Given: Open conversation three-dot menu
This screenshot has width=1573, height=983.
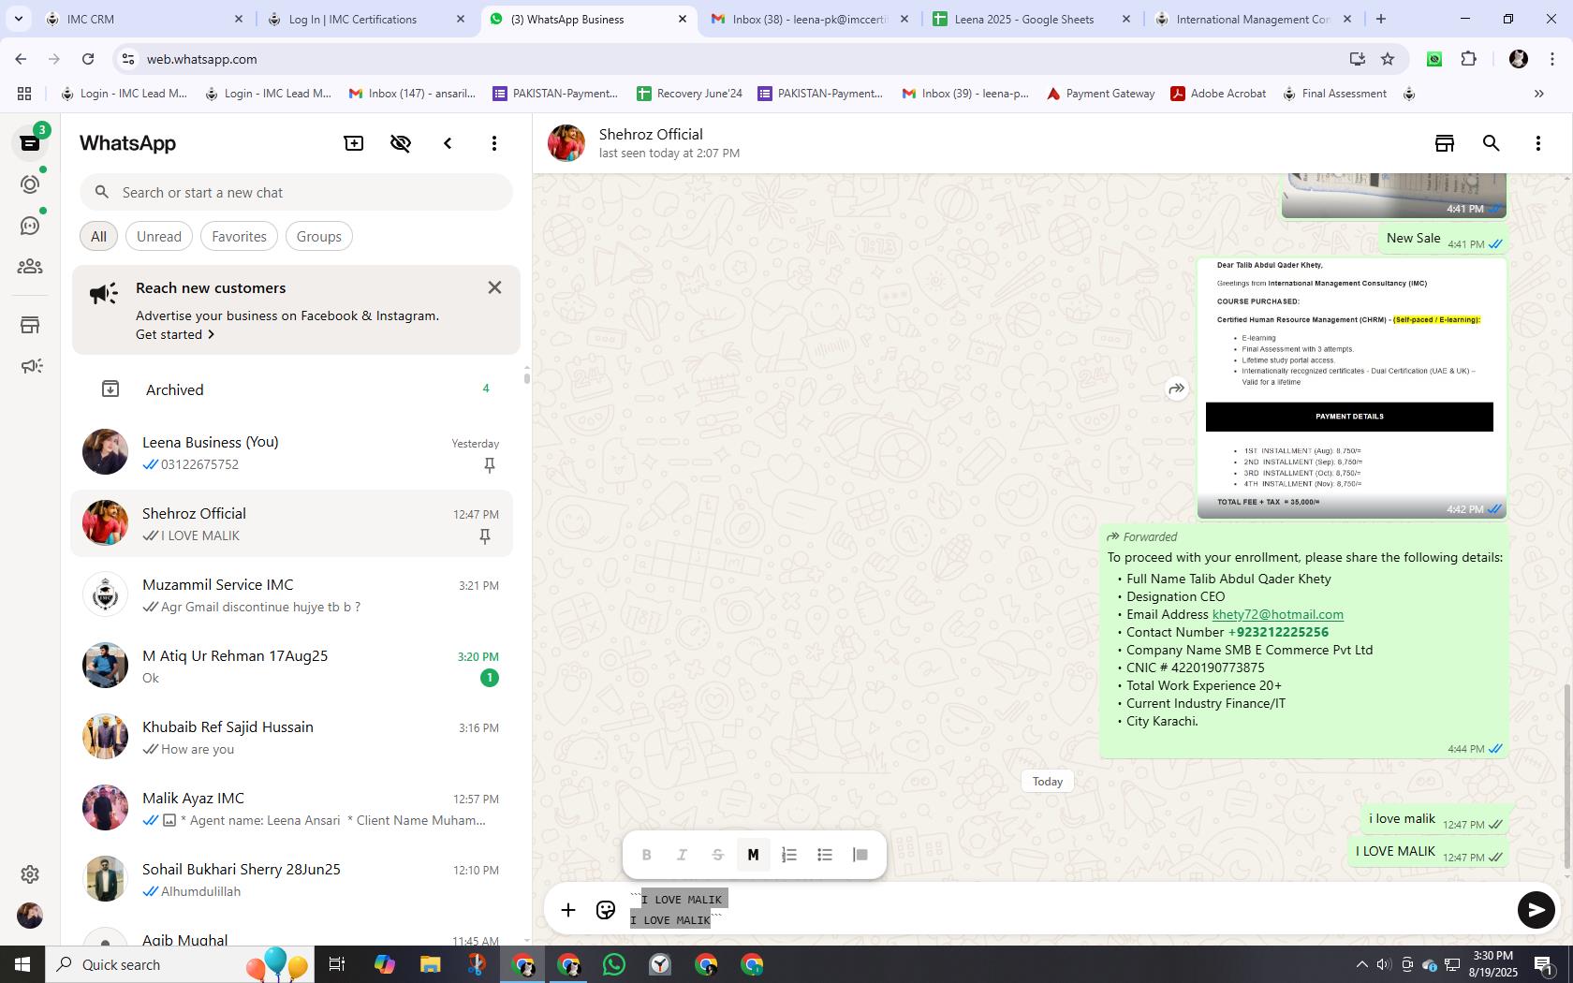Looking at the screenshot, I should 1538,143.
